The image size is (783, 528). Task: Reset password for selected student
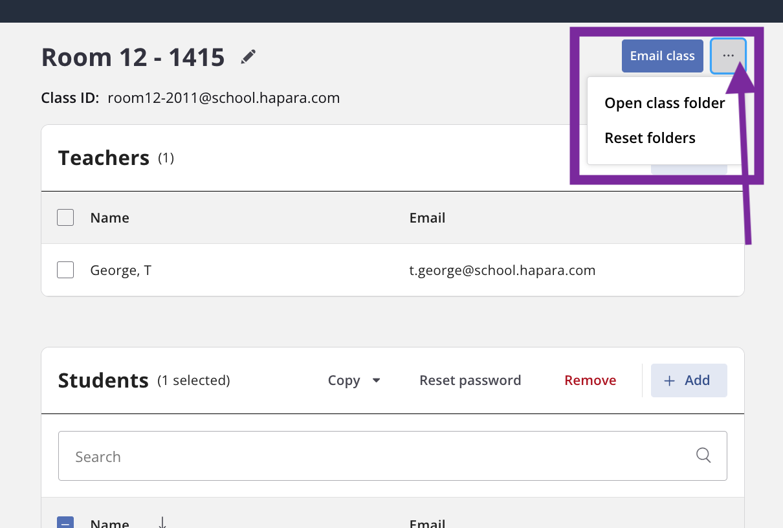pyautogui.click(x=470, y=380)
